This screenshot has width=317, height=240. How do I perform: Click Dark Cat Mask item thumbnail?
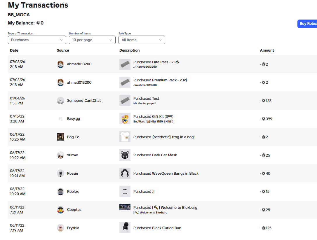click(125, 155)
